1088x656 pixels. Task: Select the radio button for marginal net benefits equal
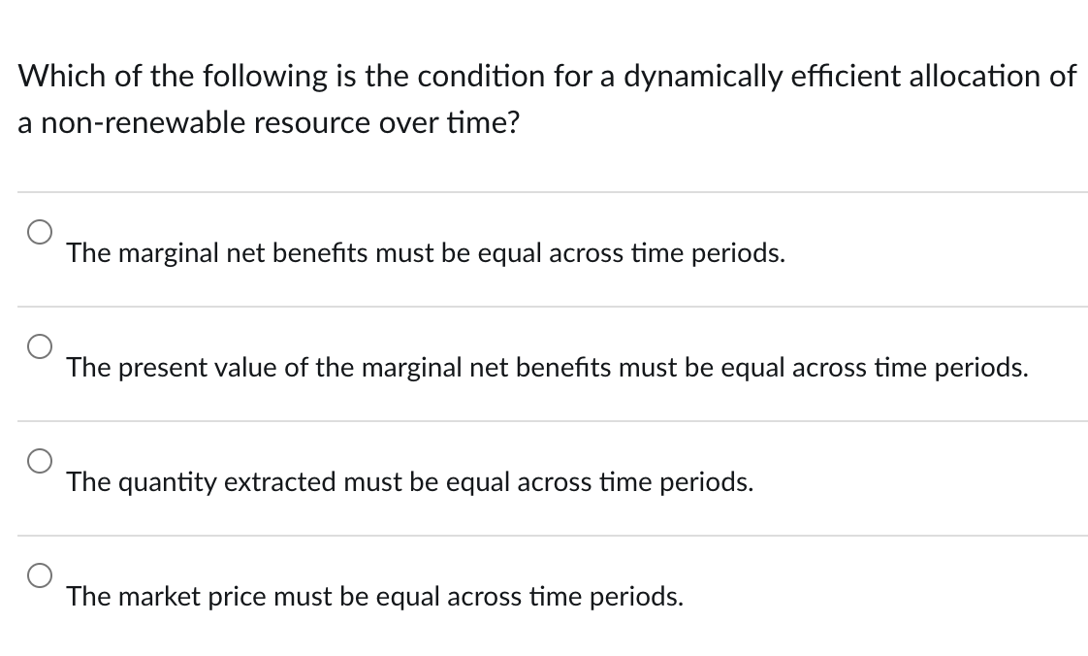(40, 232)
